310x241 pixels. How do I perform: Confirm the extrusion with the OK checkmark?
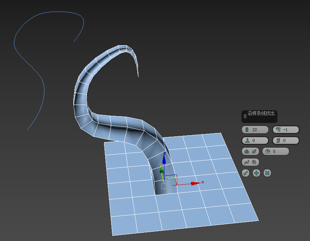(x=246, y=173)
